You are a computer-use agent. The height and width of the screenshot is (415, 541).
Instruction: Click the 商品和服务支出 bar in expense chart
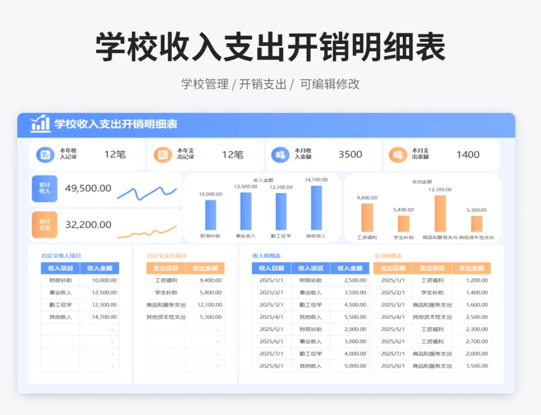point(440,213)
